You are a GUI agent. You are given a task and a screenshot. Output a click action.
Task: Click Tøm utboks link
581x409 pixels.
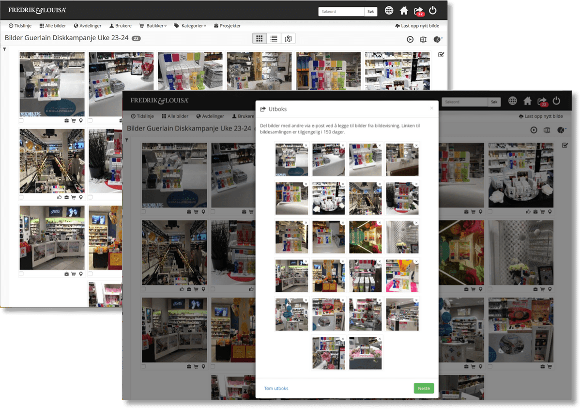pos(276,388)
